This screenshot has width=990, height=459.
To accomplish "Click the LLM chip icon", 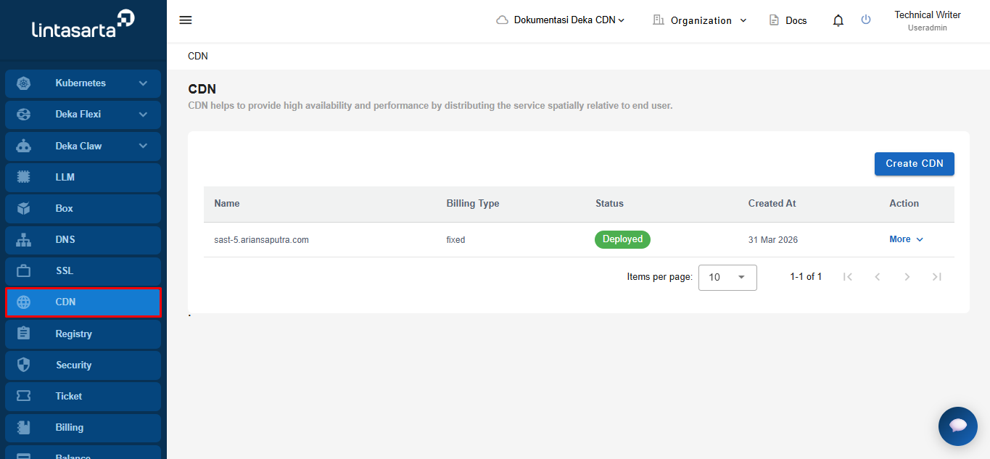I will tap(24, 177).
